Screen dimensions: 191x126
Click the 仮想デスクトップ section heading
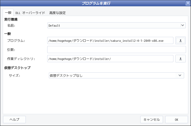(x=17, y=68)
